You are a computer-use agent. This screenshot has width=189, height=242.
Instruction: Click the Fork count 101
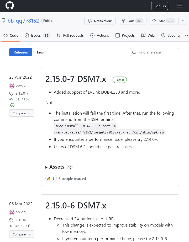tap(139, 21)
